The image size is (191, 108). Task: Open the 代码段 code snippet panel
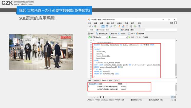[122, 34]
